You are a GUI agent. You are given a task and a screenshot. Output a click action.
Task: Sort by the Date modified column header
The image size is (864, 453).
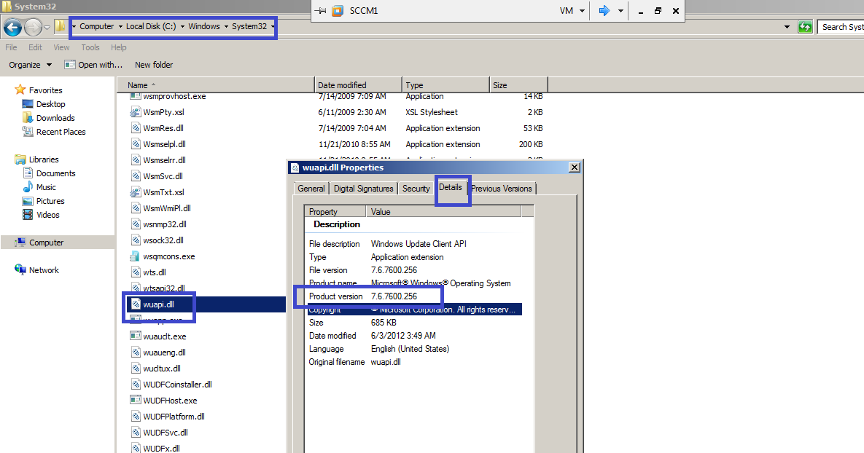pos(358,84)
